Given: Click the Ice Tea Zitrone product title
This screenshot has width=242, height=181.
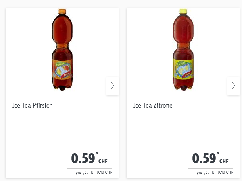Looking at the screenshot, I should tap(153, 106).
